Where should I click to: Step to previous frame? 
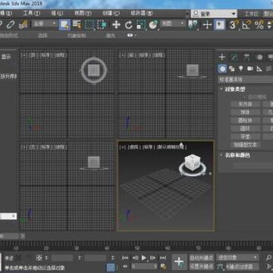point(135,258)
